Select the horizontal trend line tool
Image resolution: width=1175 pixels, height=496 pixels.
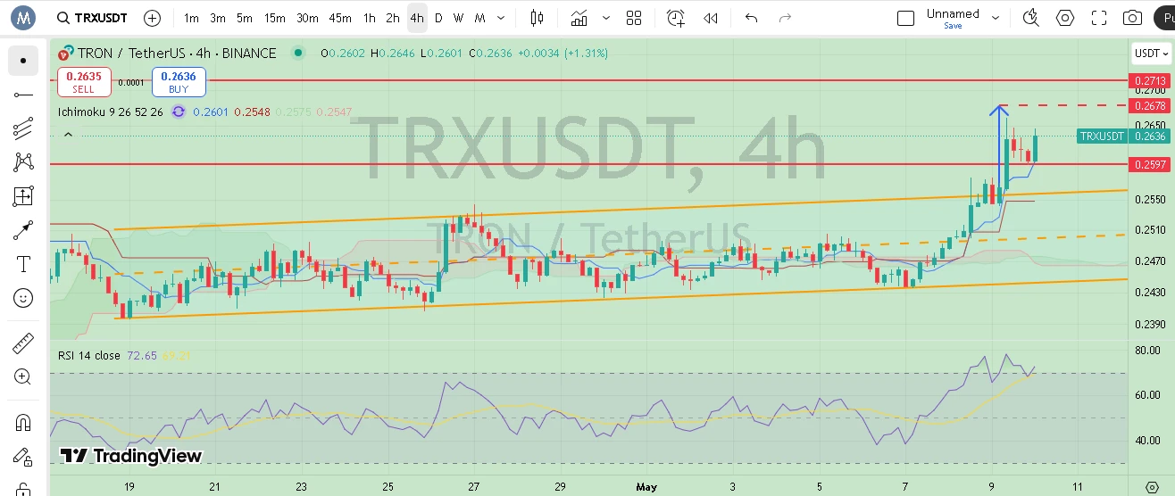point(23,95)
